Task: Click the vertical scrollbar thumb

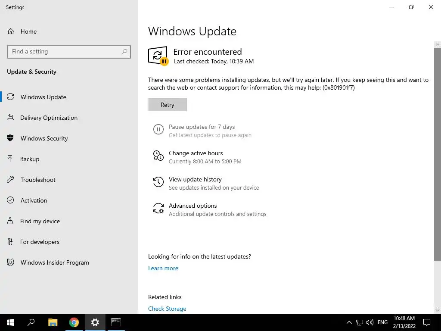Action: 438,155
